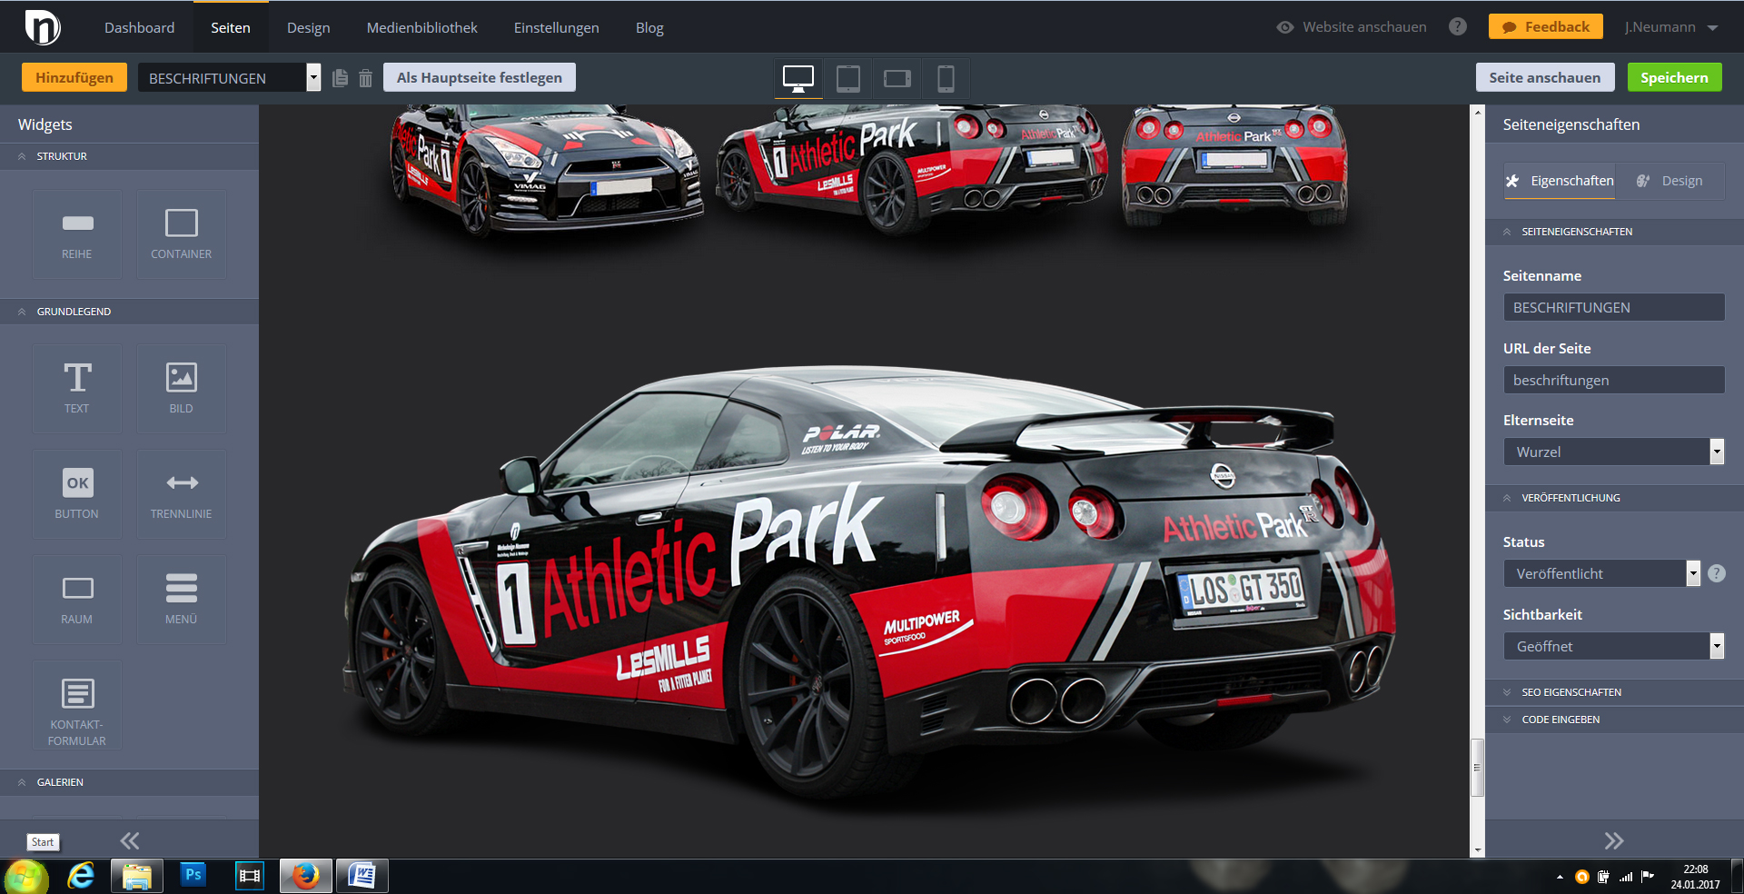Click the green Speichern button

(x=1673, y=78)
